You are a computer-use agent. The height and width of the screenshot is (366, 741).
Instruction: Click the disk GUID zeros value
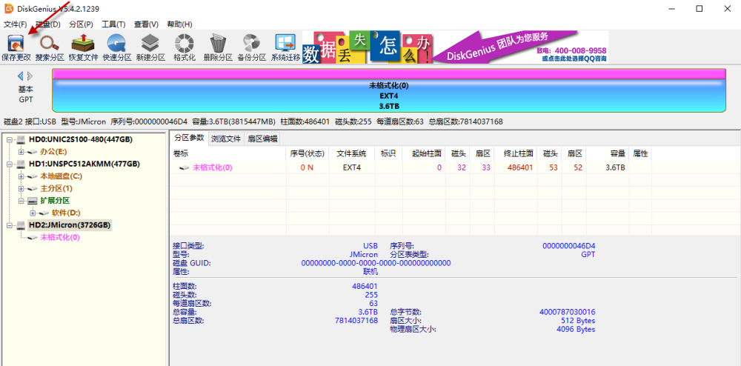coord(376,263)
